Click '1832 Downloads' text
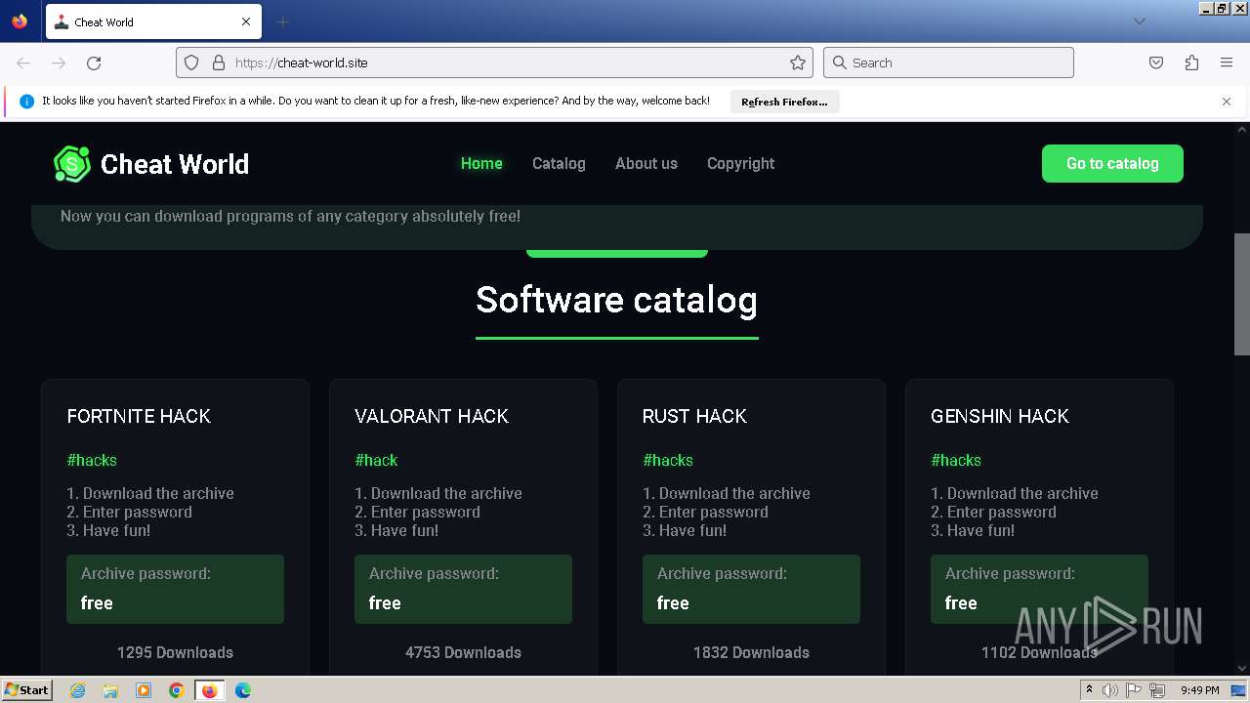1250x703 pixels. tap(751, 652)
